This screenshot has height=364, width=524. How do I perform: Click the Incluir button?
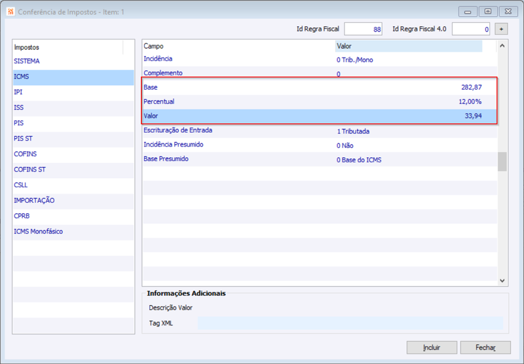pos(432,348)
